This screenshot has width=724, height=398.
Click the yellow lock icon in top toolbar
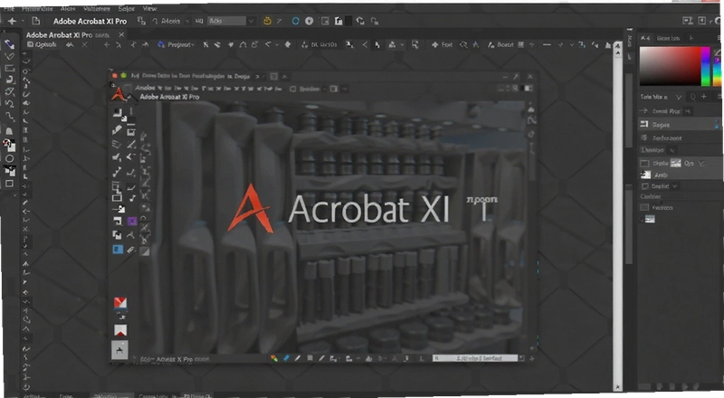point(267,21)
